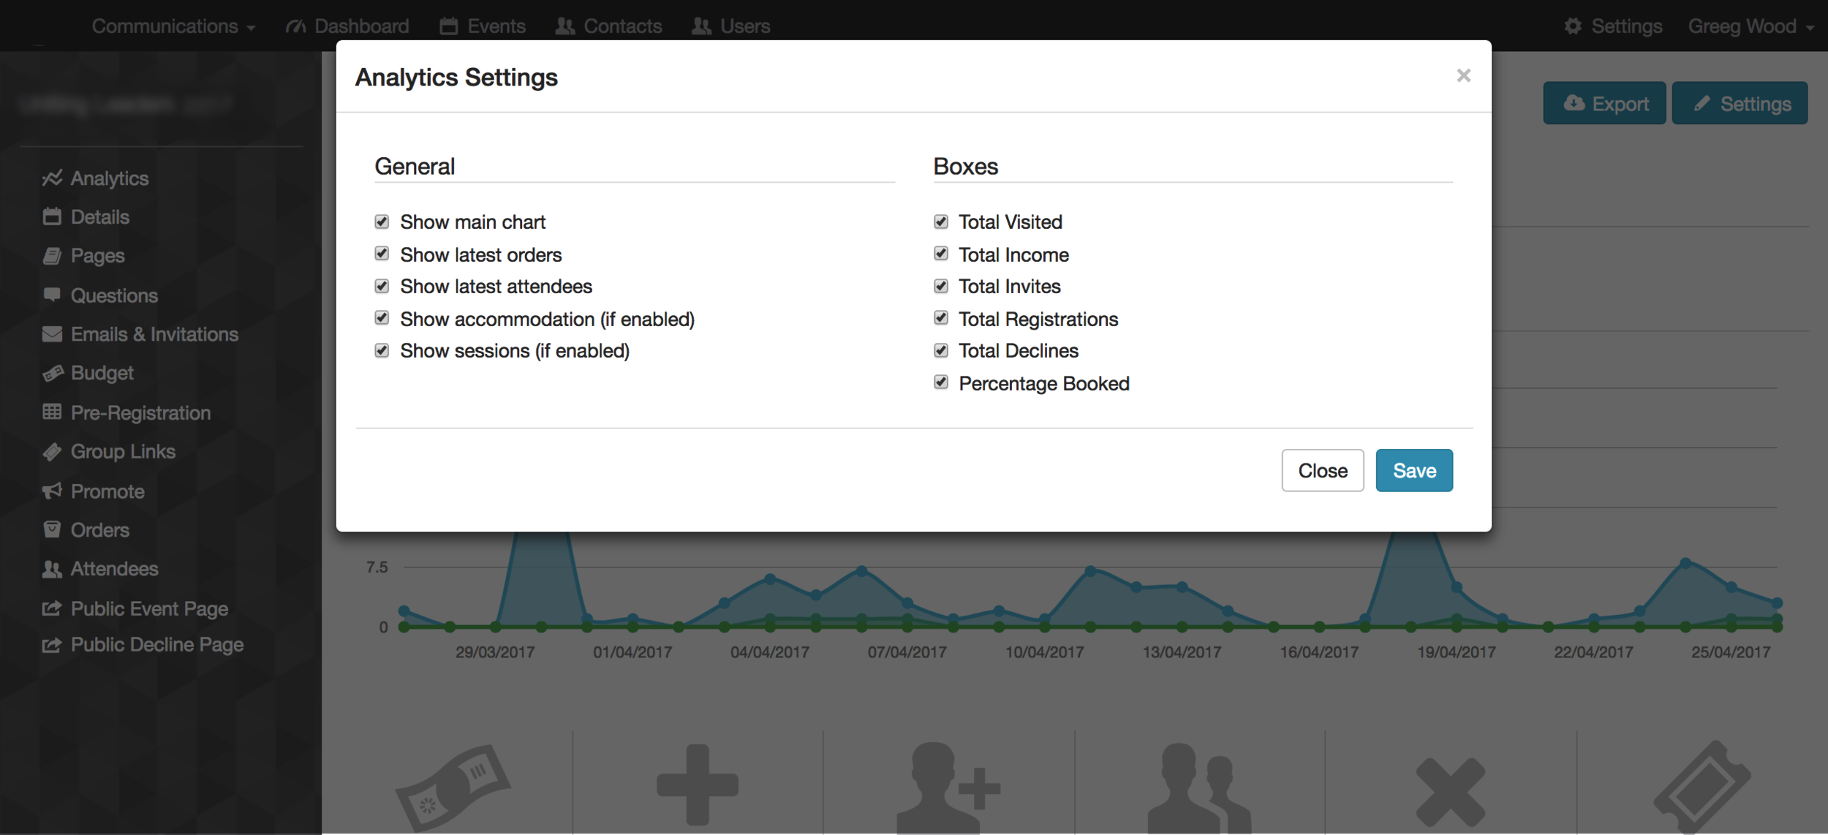Screen dimensions: 1828x835
Task: Disable Show accommodation (if enabled) option
Action: point(382,318)
